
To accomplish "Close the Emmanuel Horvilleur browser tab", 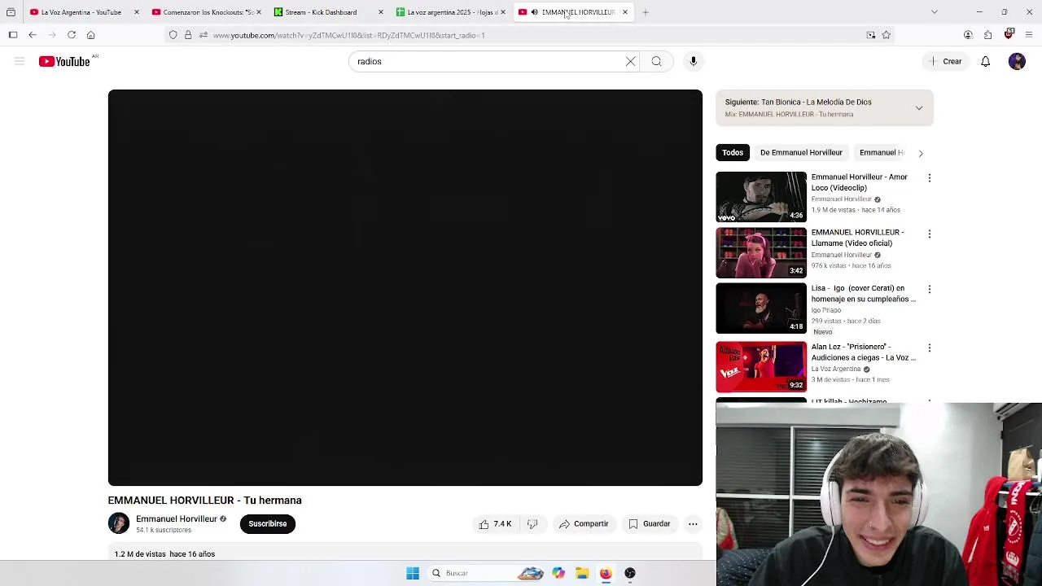I will tap(625, 12).
